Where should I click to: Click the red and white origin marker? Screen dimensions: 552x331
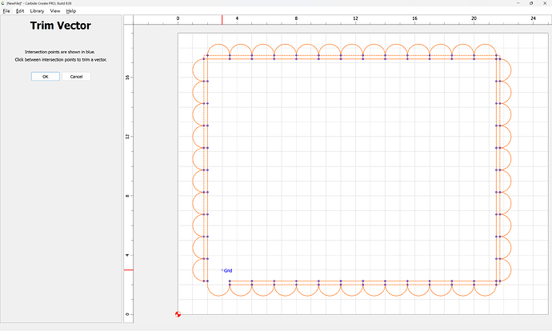[x=178, y=314]
